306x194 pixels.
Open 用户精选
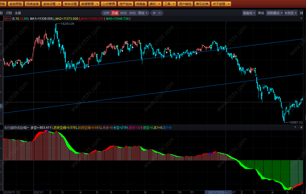(x=185, y=4)
